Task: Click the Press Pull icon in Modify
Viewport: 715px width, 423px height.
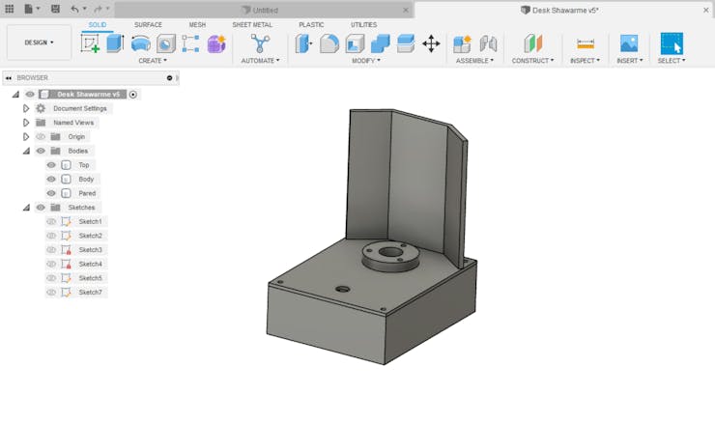Action: pyautogui.click(x=304, y=43)
